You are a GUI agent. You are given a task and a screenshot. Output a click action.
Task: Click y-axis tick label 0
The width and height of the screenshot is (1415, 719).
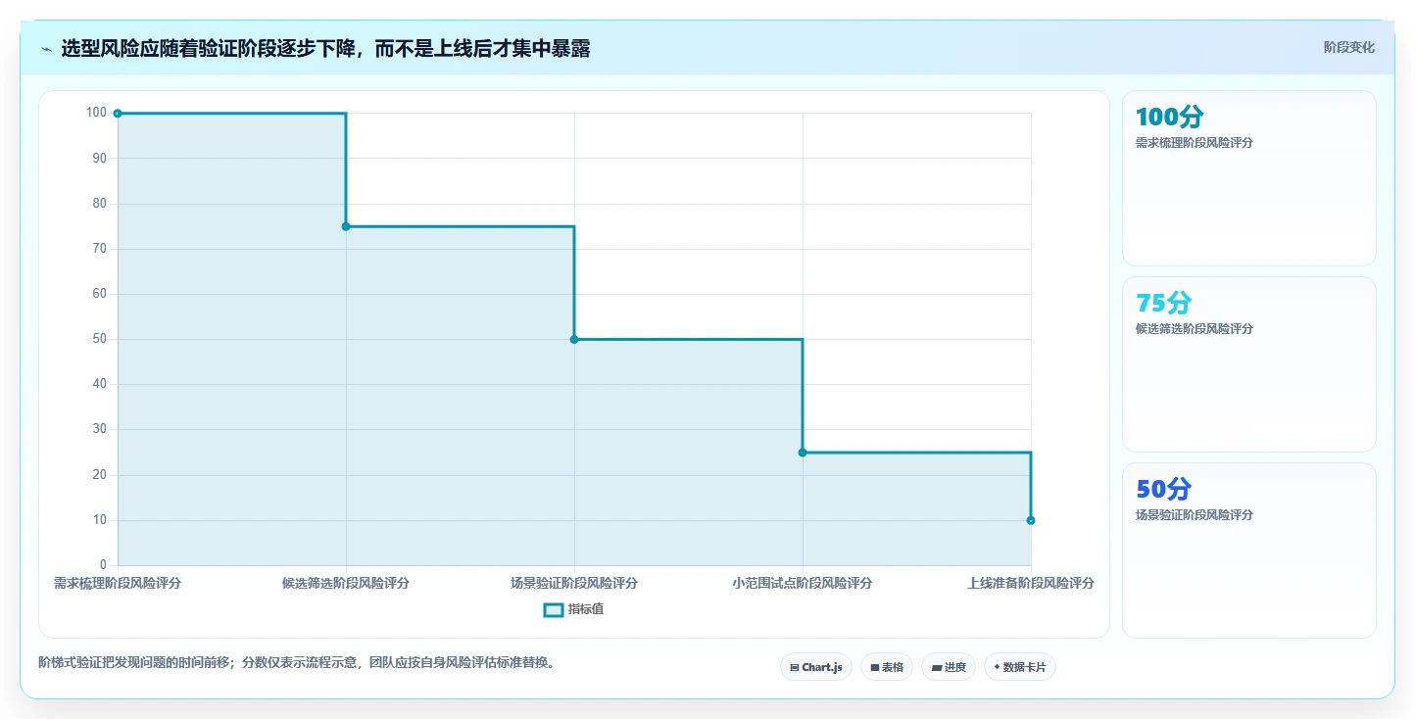[103, 565]
